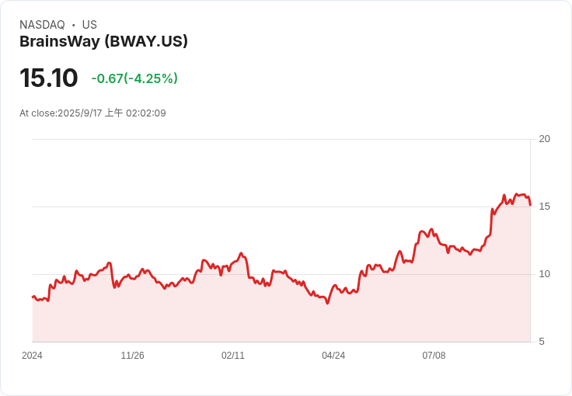Click the chart's lowest dip before 04/24

327,303
